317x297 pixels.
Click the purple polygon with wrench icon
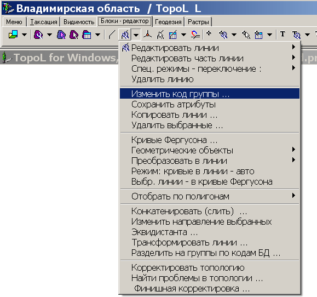[x=38, y=35]
